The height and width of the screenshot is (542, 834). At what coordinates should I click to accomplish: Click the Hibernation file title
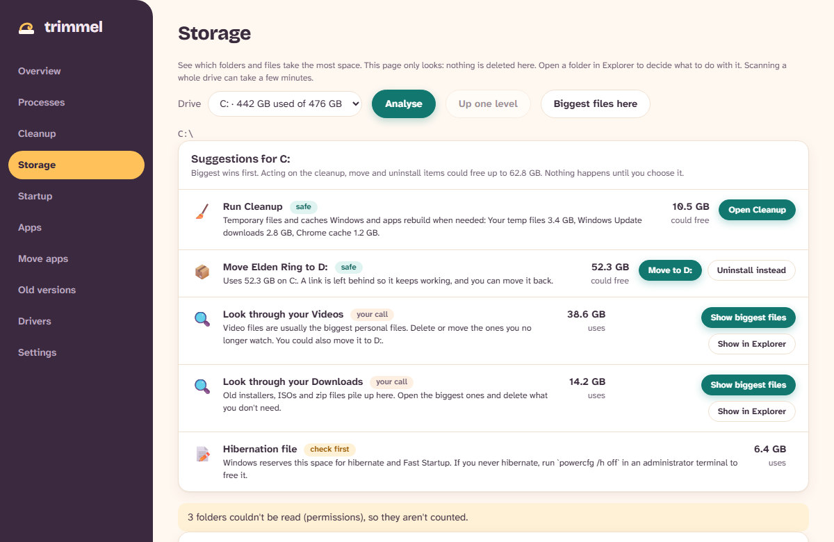[260, 449]
